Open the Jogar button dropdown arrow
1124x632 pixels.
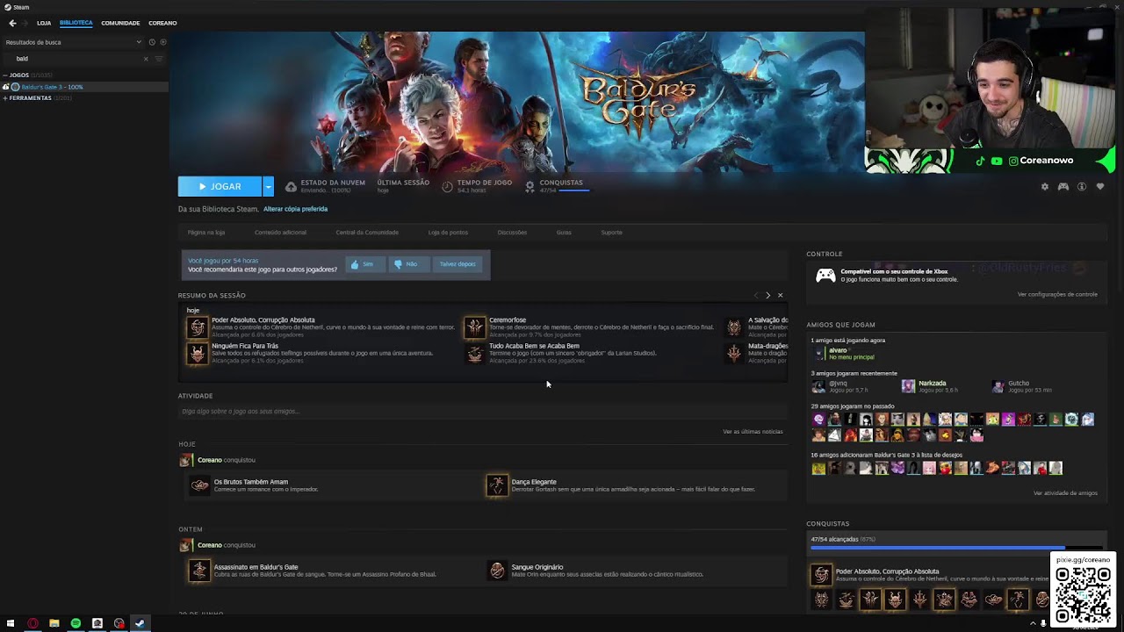[268, 186]
